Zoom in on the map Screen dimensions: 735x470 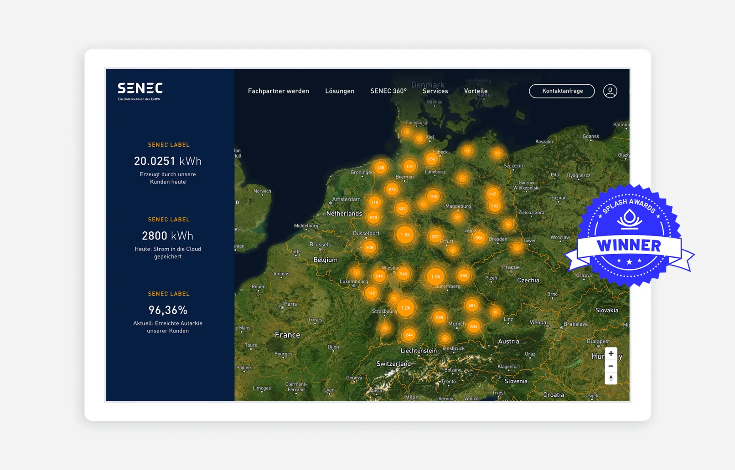[611, 353]
